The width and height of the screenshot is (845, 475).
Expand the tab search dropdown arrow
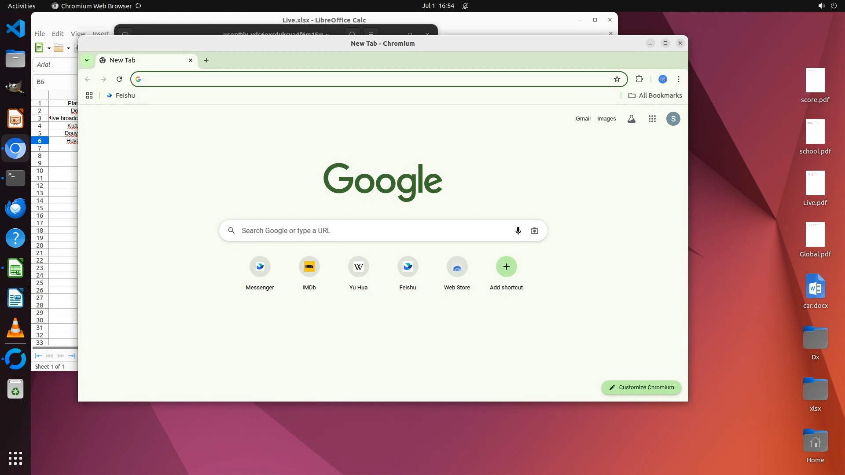pyautogui.click(x=87, y=60)
